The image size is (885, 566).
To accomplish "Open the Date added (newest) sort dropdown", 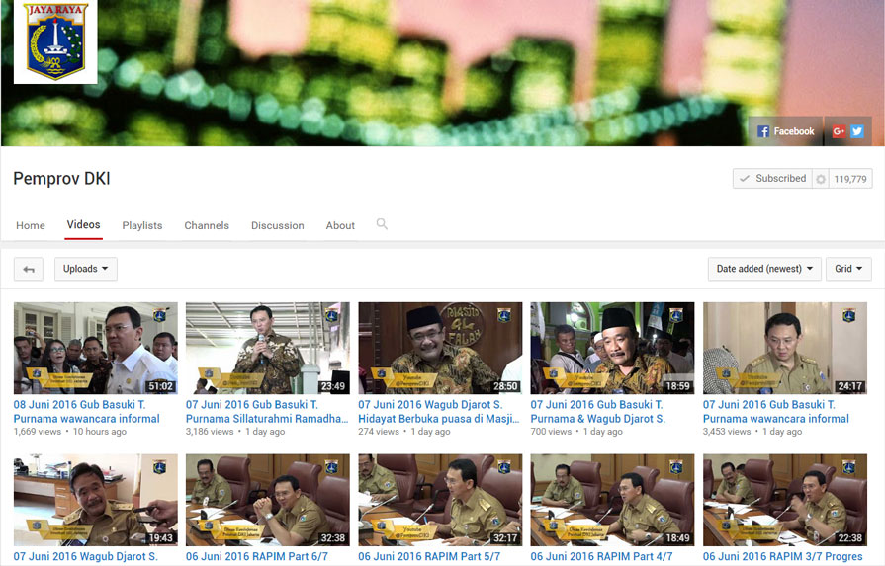I will (764, 269).
